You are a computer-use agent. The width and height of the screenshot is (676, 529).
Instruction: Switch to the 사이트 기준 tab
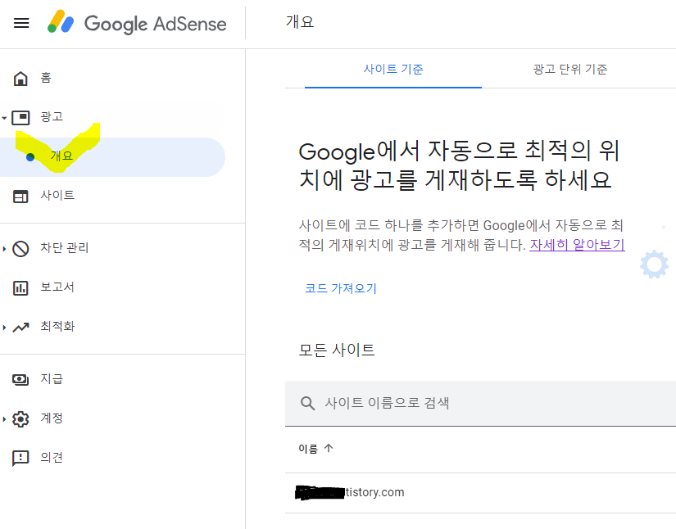(x=392, y=70)
